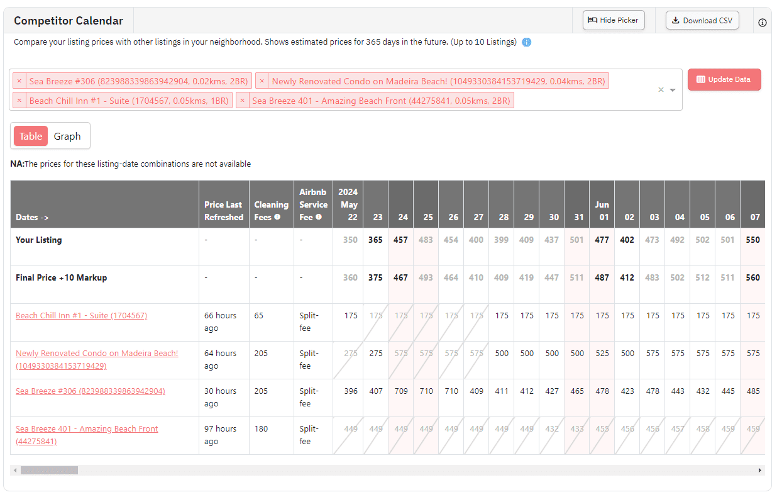Click the Competitor Calendar title
This screenshot has width=777, height=497.
[69, 21]
